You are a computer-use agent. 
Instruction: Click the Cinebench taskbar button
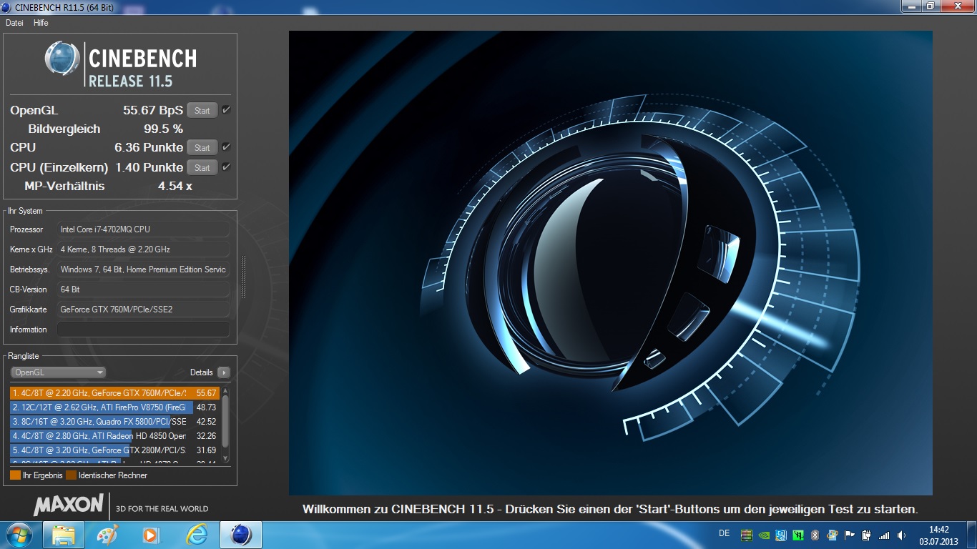tap(241, 535)
